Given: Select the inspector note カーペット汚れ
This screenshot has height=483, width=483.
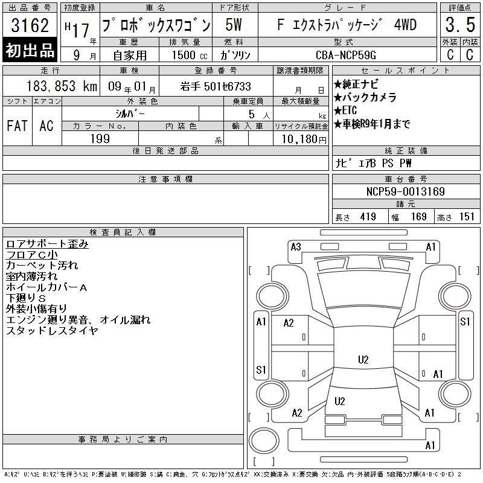Looking at the screenshot, I should pos(42,266).
